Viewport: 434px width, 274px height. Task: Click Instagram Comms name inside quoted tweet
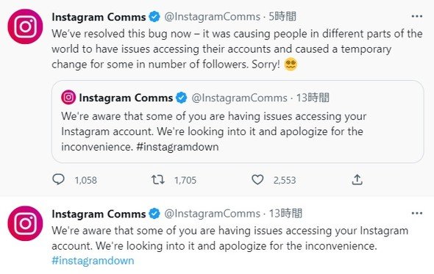(126, 98)
